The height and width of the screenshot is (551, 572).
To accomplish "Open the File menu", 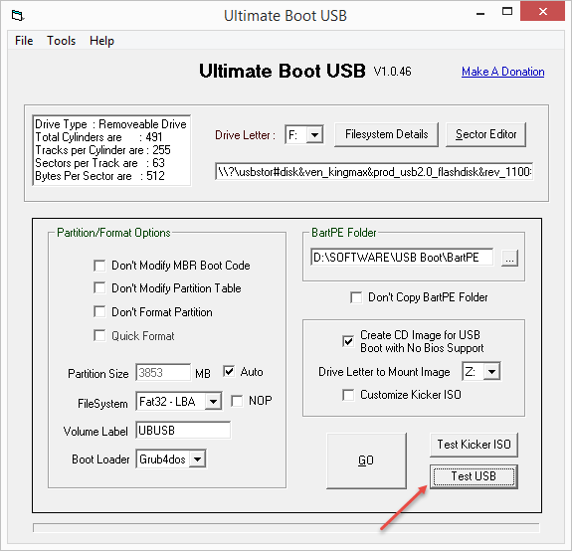I will click(x=24, y=41).
